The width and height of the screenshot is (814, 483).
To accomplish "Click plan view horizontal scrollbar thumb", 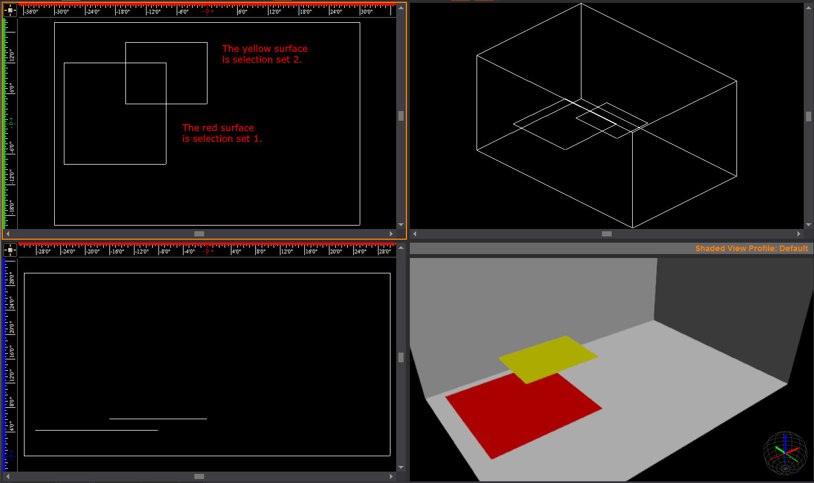I will 199,234.
